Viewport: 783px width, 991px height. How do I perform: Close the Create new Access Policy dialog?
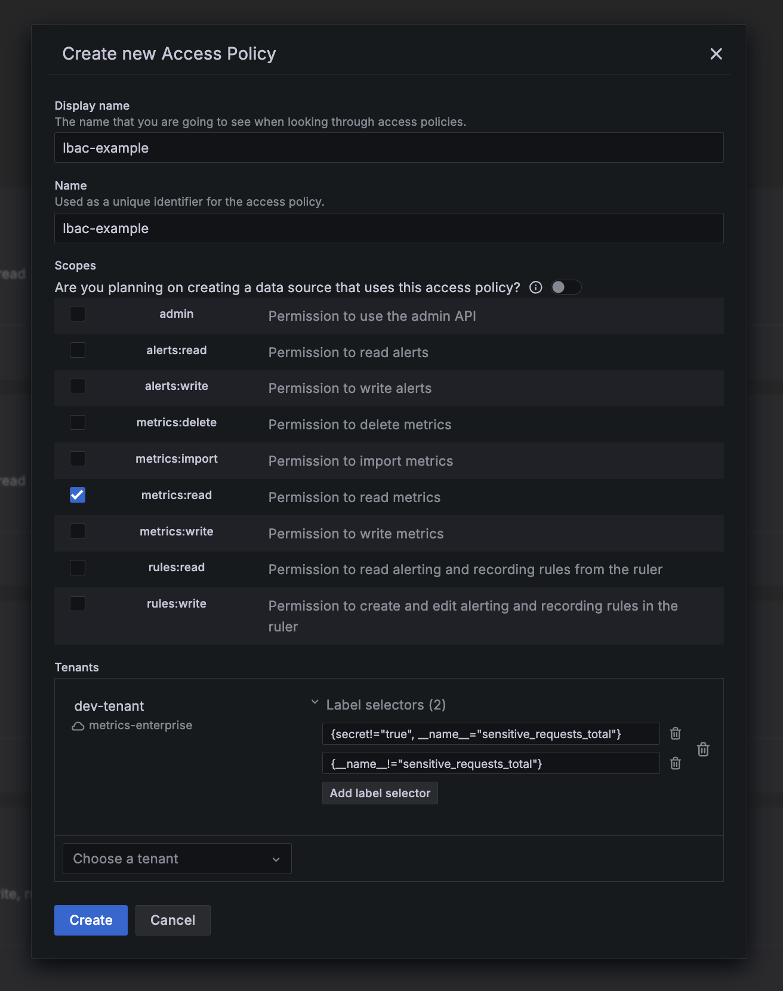[716, 54]
